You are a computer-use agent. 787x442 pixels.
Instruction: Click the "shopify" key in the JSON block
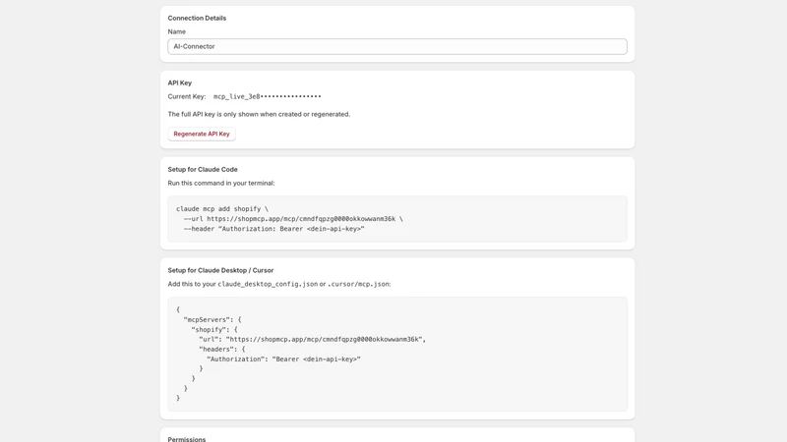point(214,330)
